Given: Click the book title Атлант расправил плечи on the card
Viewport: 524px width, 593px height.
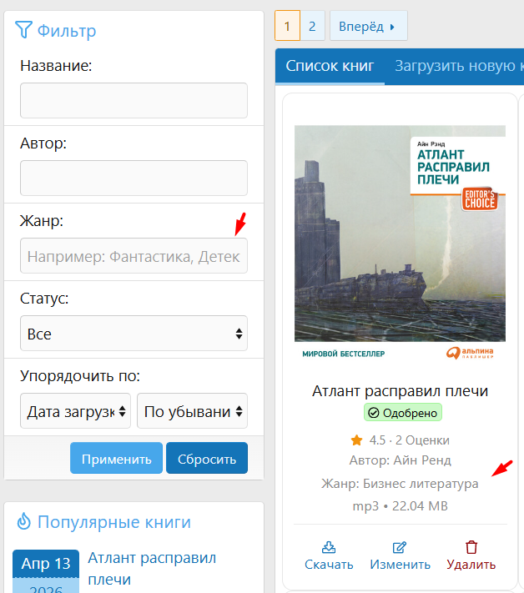Looking at the screenshot, I should (x=400, y=391).
